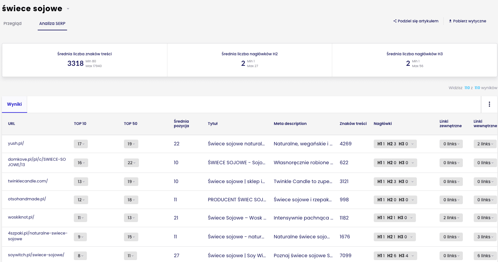This screenshot has width=498, height=262.
Task: Click the 'Tytuł' column header
Action: 213,124
